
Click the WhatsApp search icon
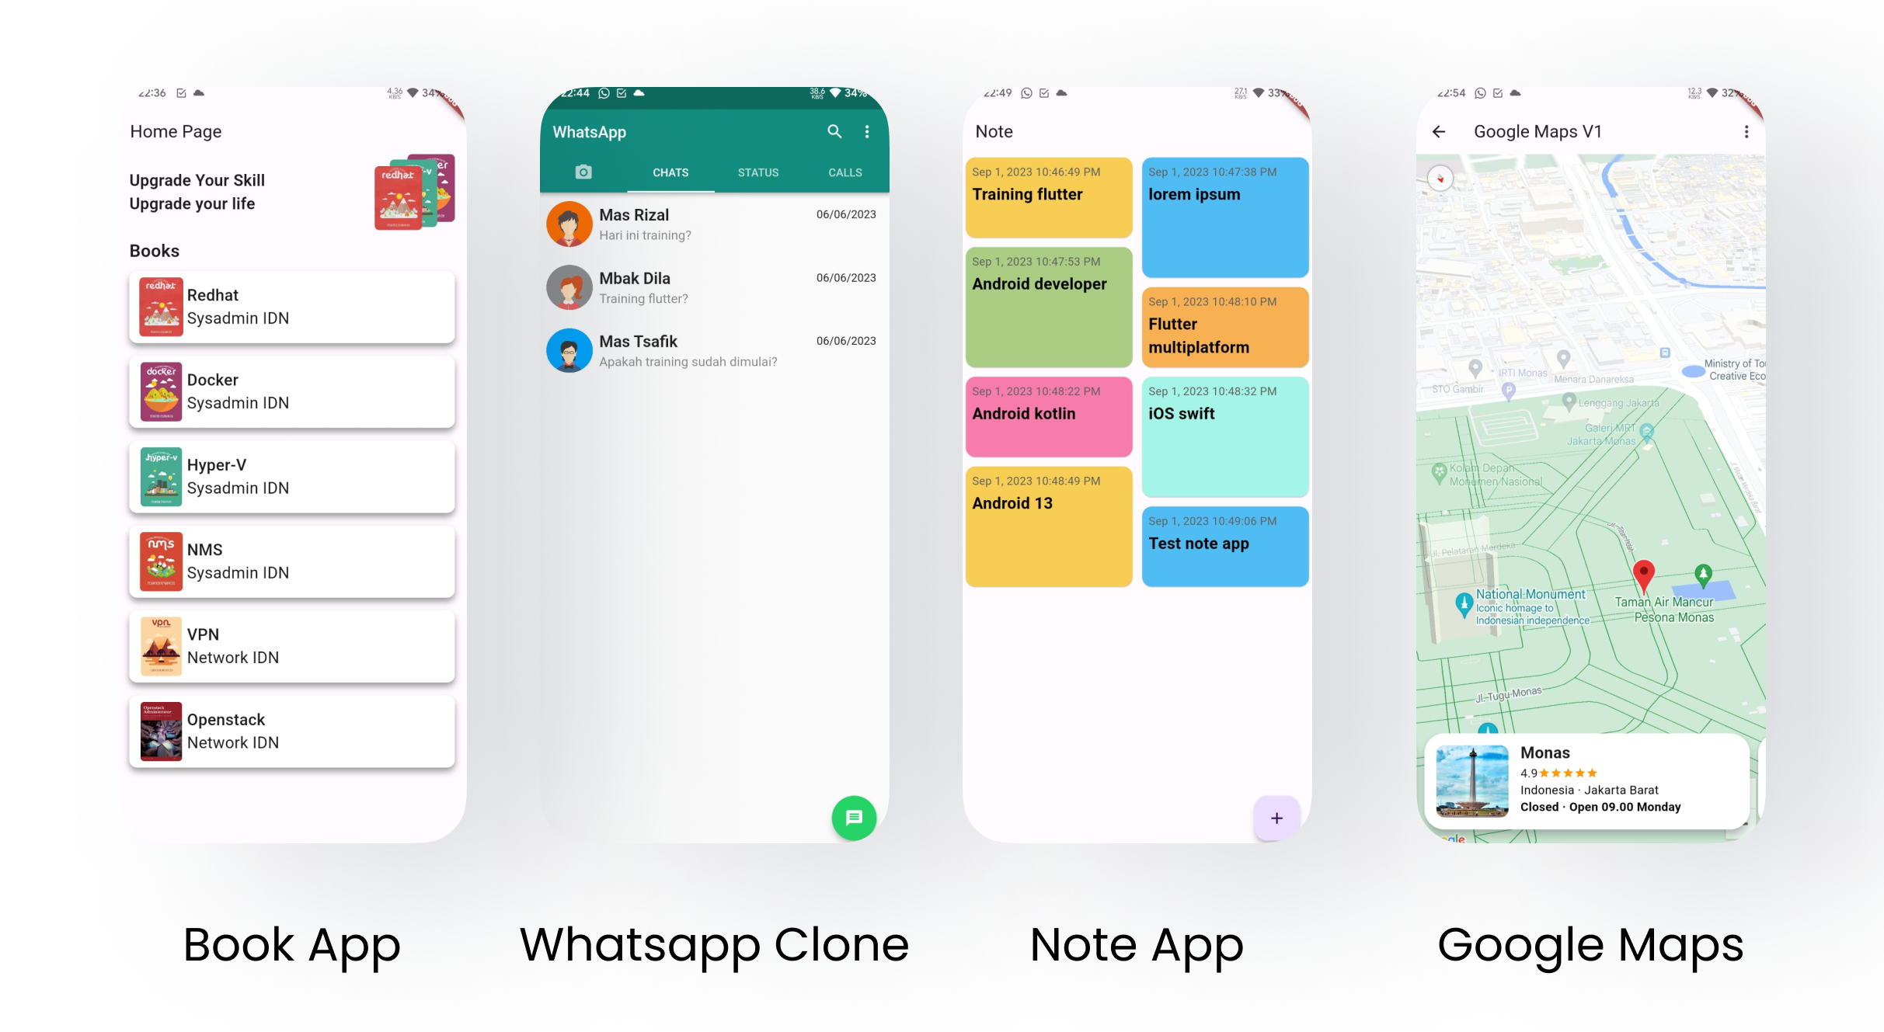834,131
